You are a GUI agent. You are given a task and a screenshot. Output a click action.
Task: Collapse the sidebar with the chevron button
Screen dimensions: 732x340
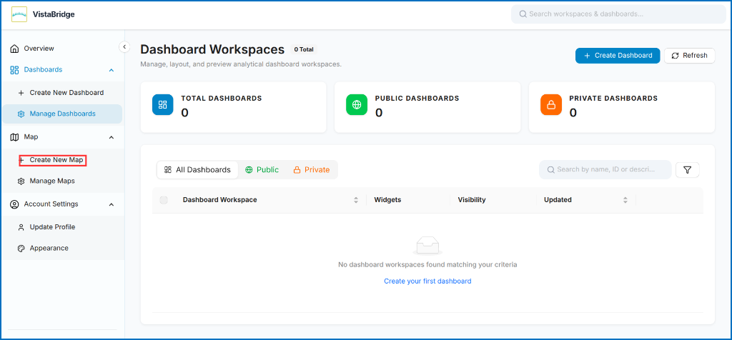coord(124,46)
